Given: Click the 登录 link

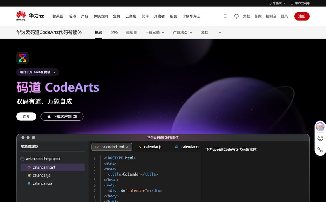Looking at the screenshot, I should (x=284, y=16).
